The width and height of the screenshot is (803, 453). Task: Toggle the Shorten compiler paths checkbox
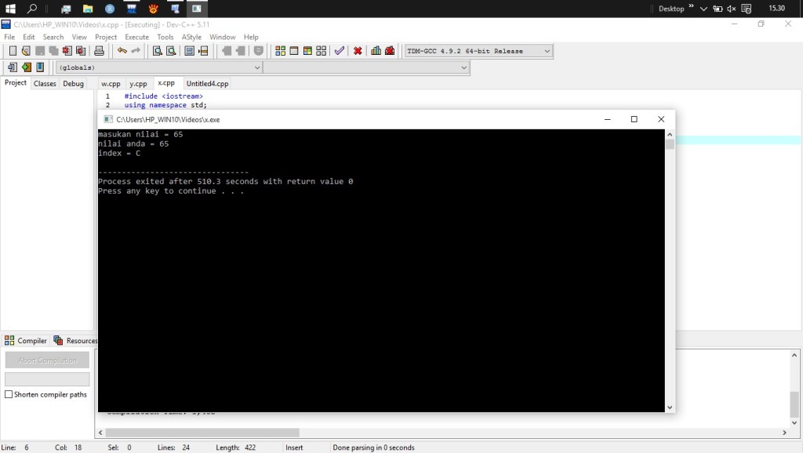pyautogui.click(x=9, y=394)
